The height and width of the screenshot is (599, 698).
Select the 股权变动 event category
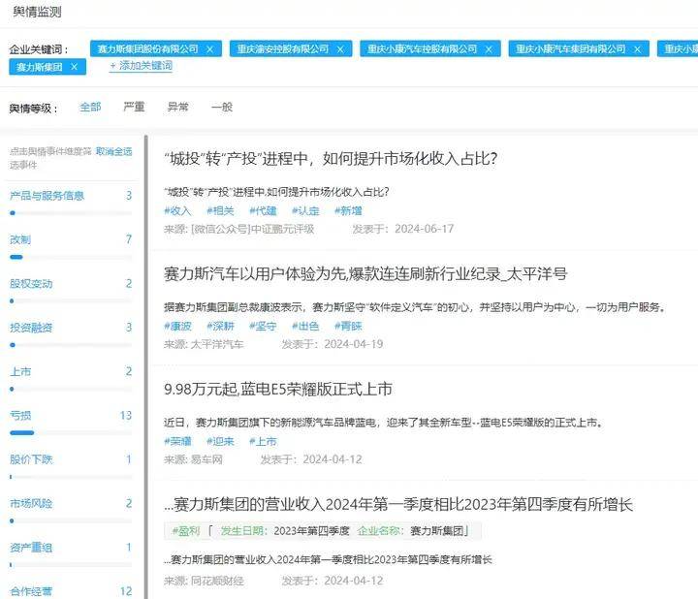coord(31,284)
